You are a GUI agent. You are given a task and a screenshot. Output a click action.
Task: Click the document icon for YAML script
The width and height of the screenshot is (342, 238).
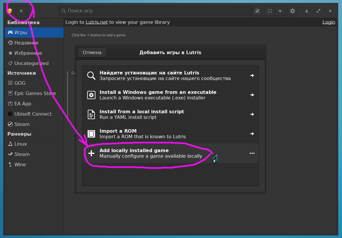click(x=91, y=114)
